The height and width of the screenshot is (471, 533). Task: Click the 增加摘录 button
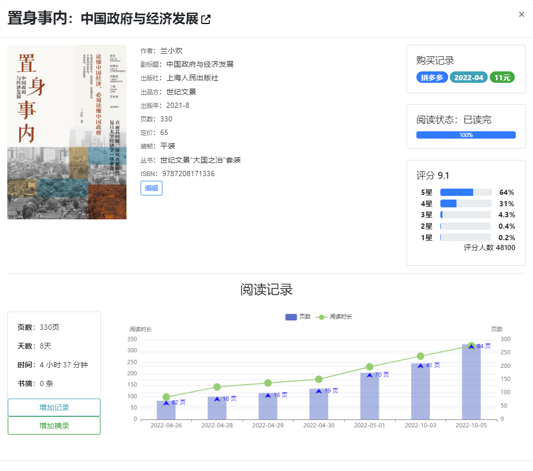tap(54, 425)
